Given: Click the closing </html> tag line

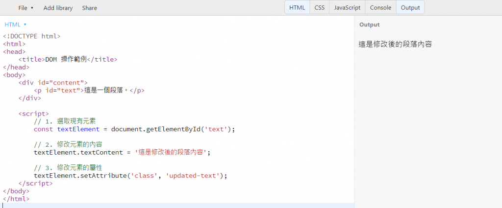Looking at the screenshot, I should (16, 199).
